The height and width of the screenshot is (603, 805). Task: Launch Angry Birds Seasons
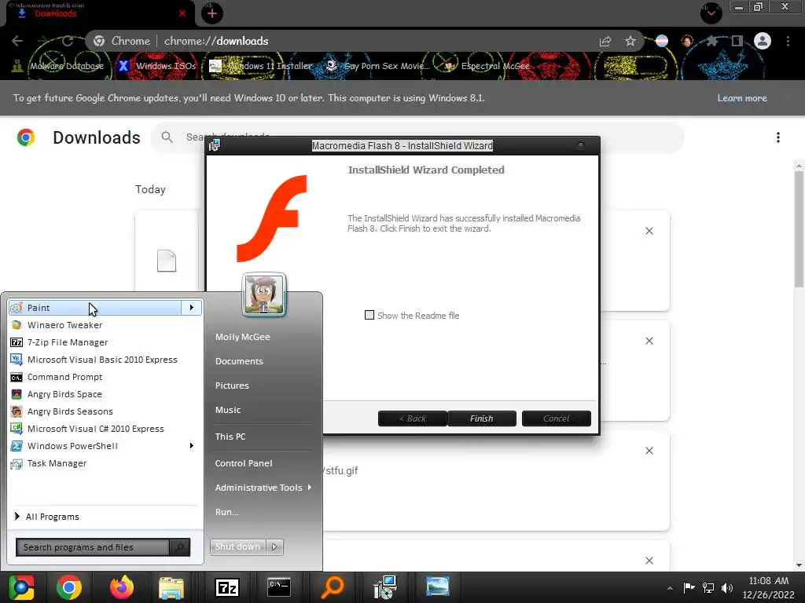70,411
